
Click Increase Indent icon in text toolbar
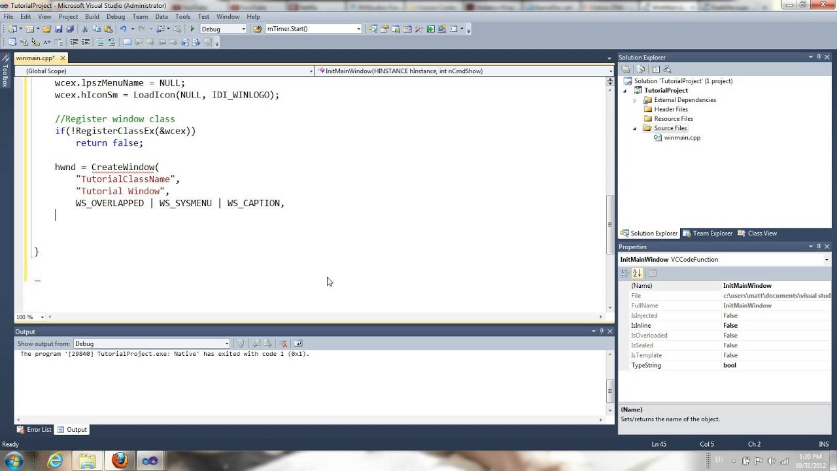point(86,42)
